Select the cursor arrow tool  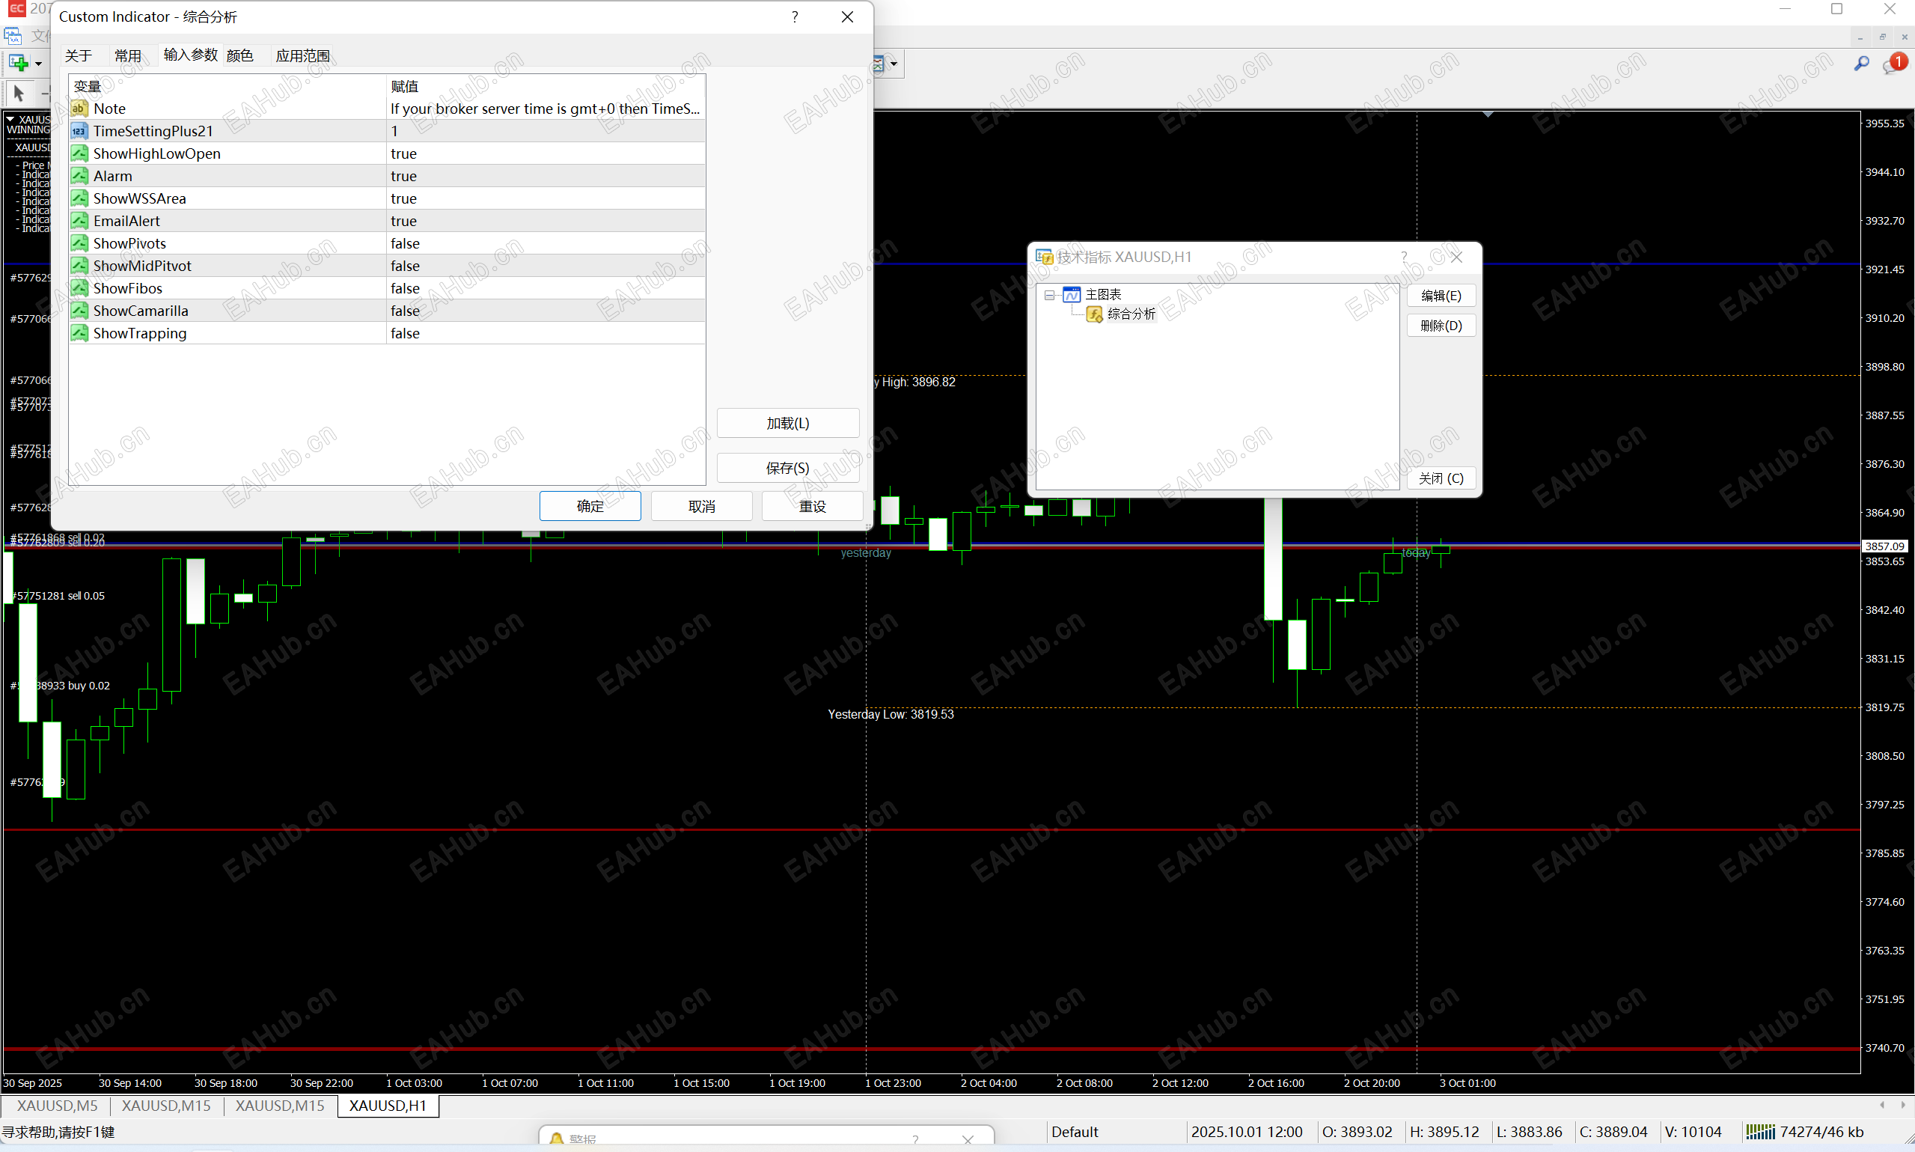(x=19, y=93)
